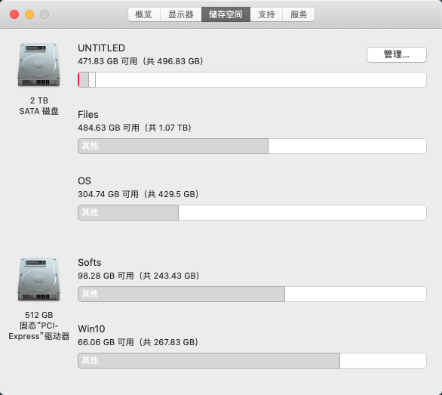Click the Softs volume usage bar
442x395 pixels.
tap(252, 295)
